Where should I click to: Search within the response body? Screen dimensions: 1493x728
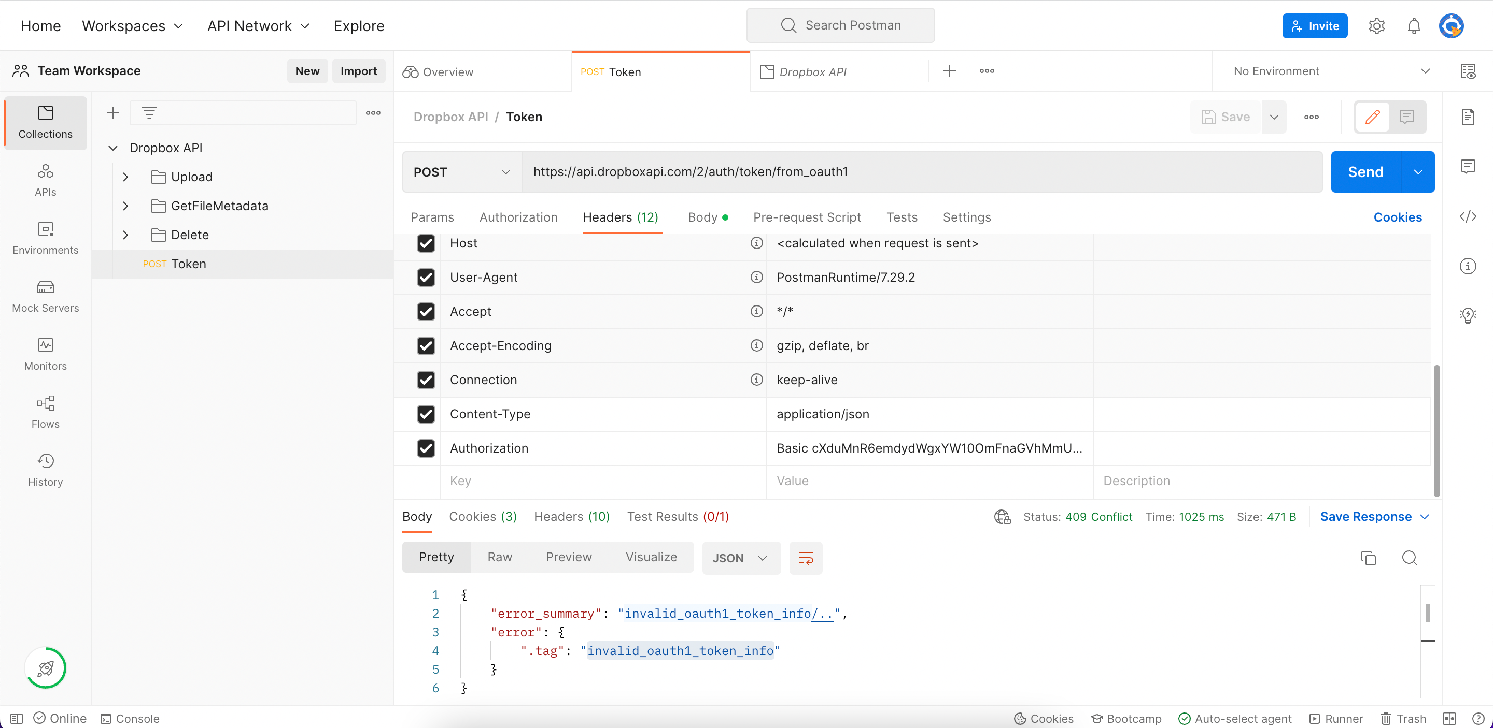pyautogui.click(x=1410, y=558)
